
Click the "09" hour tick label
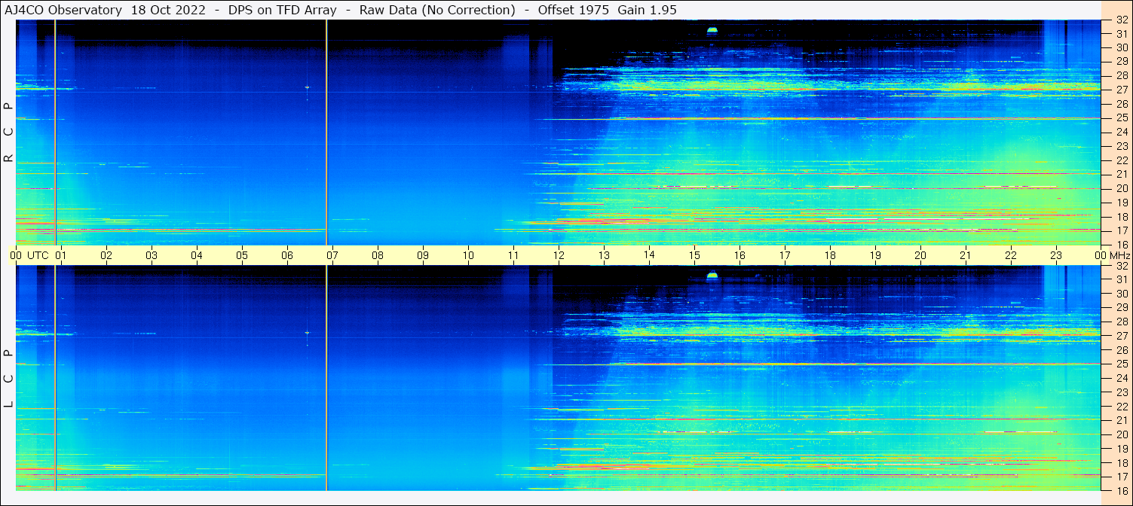pos(423,255)
